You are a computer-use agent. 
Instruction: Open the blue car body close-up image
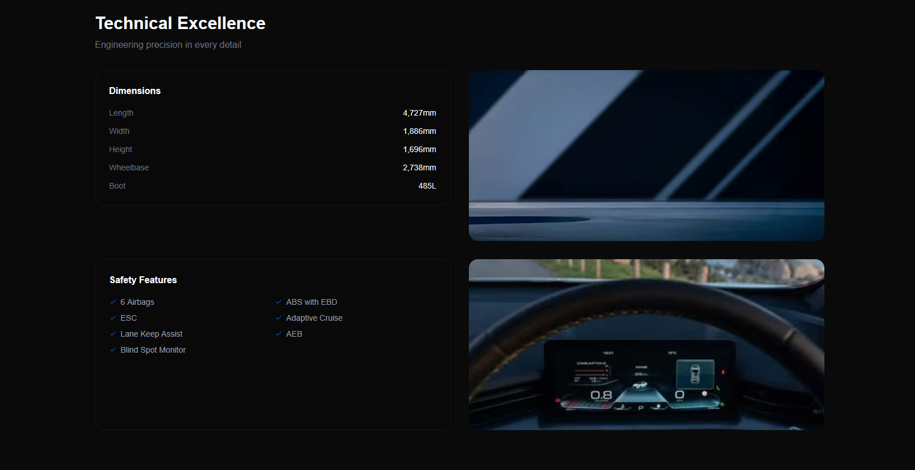pos(646,155)
